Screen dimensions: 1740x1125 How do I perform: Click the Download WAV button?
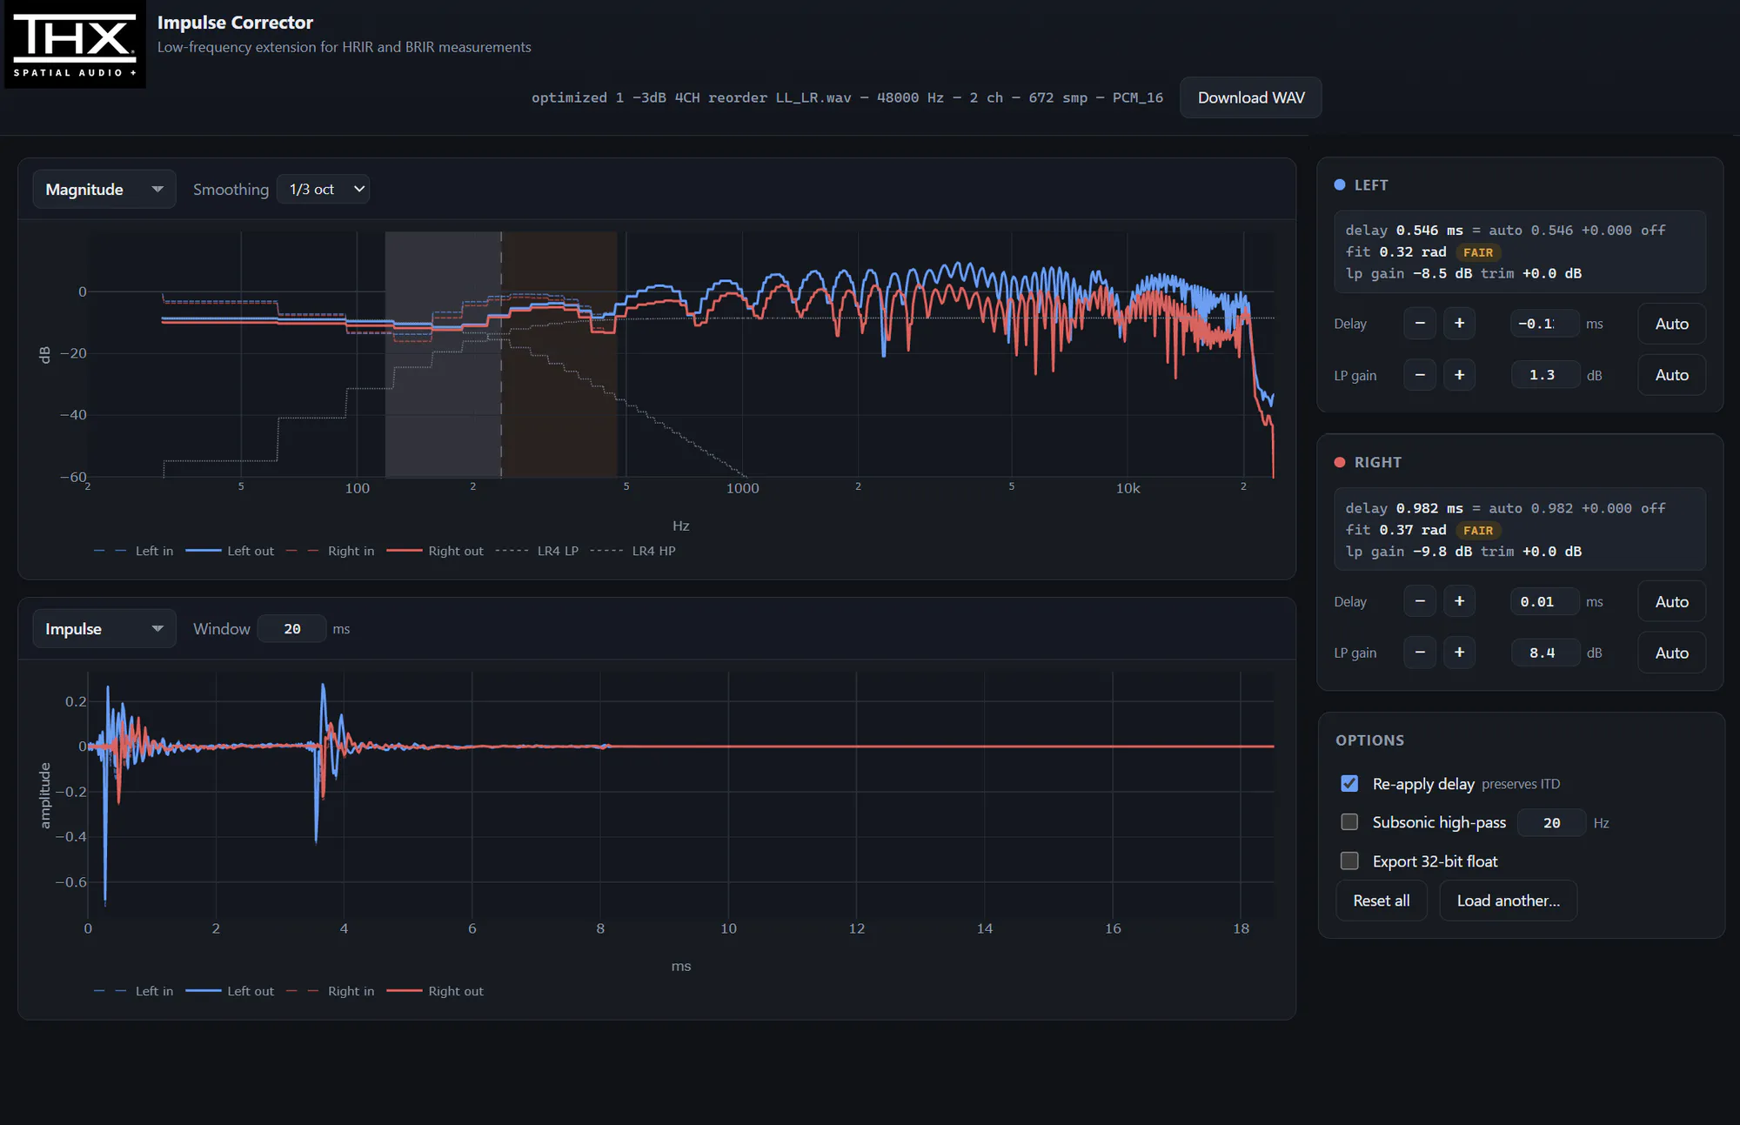coord(1250,97)
